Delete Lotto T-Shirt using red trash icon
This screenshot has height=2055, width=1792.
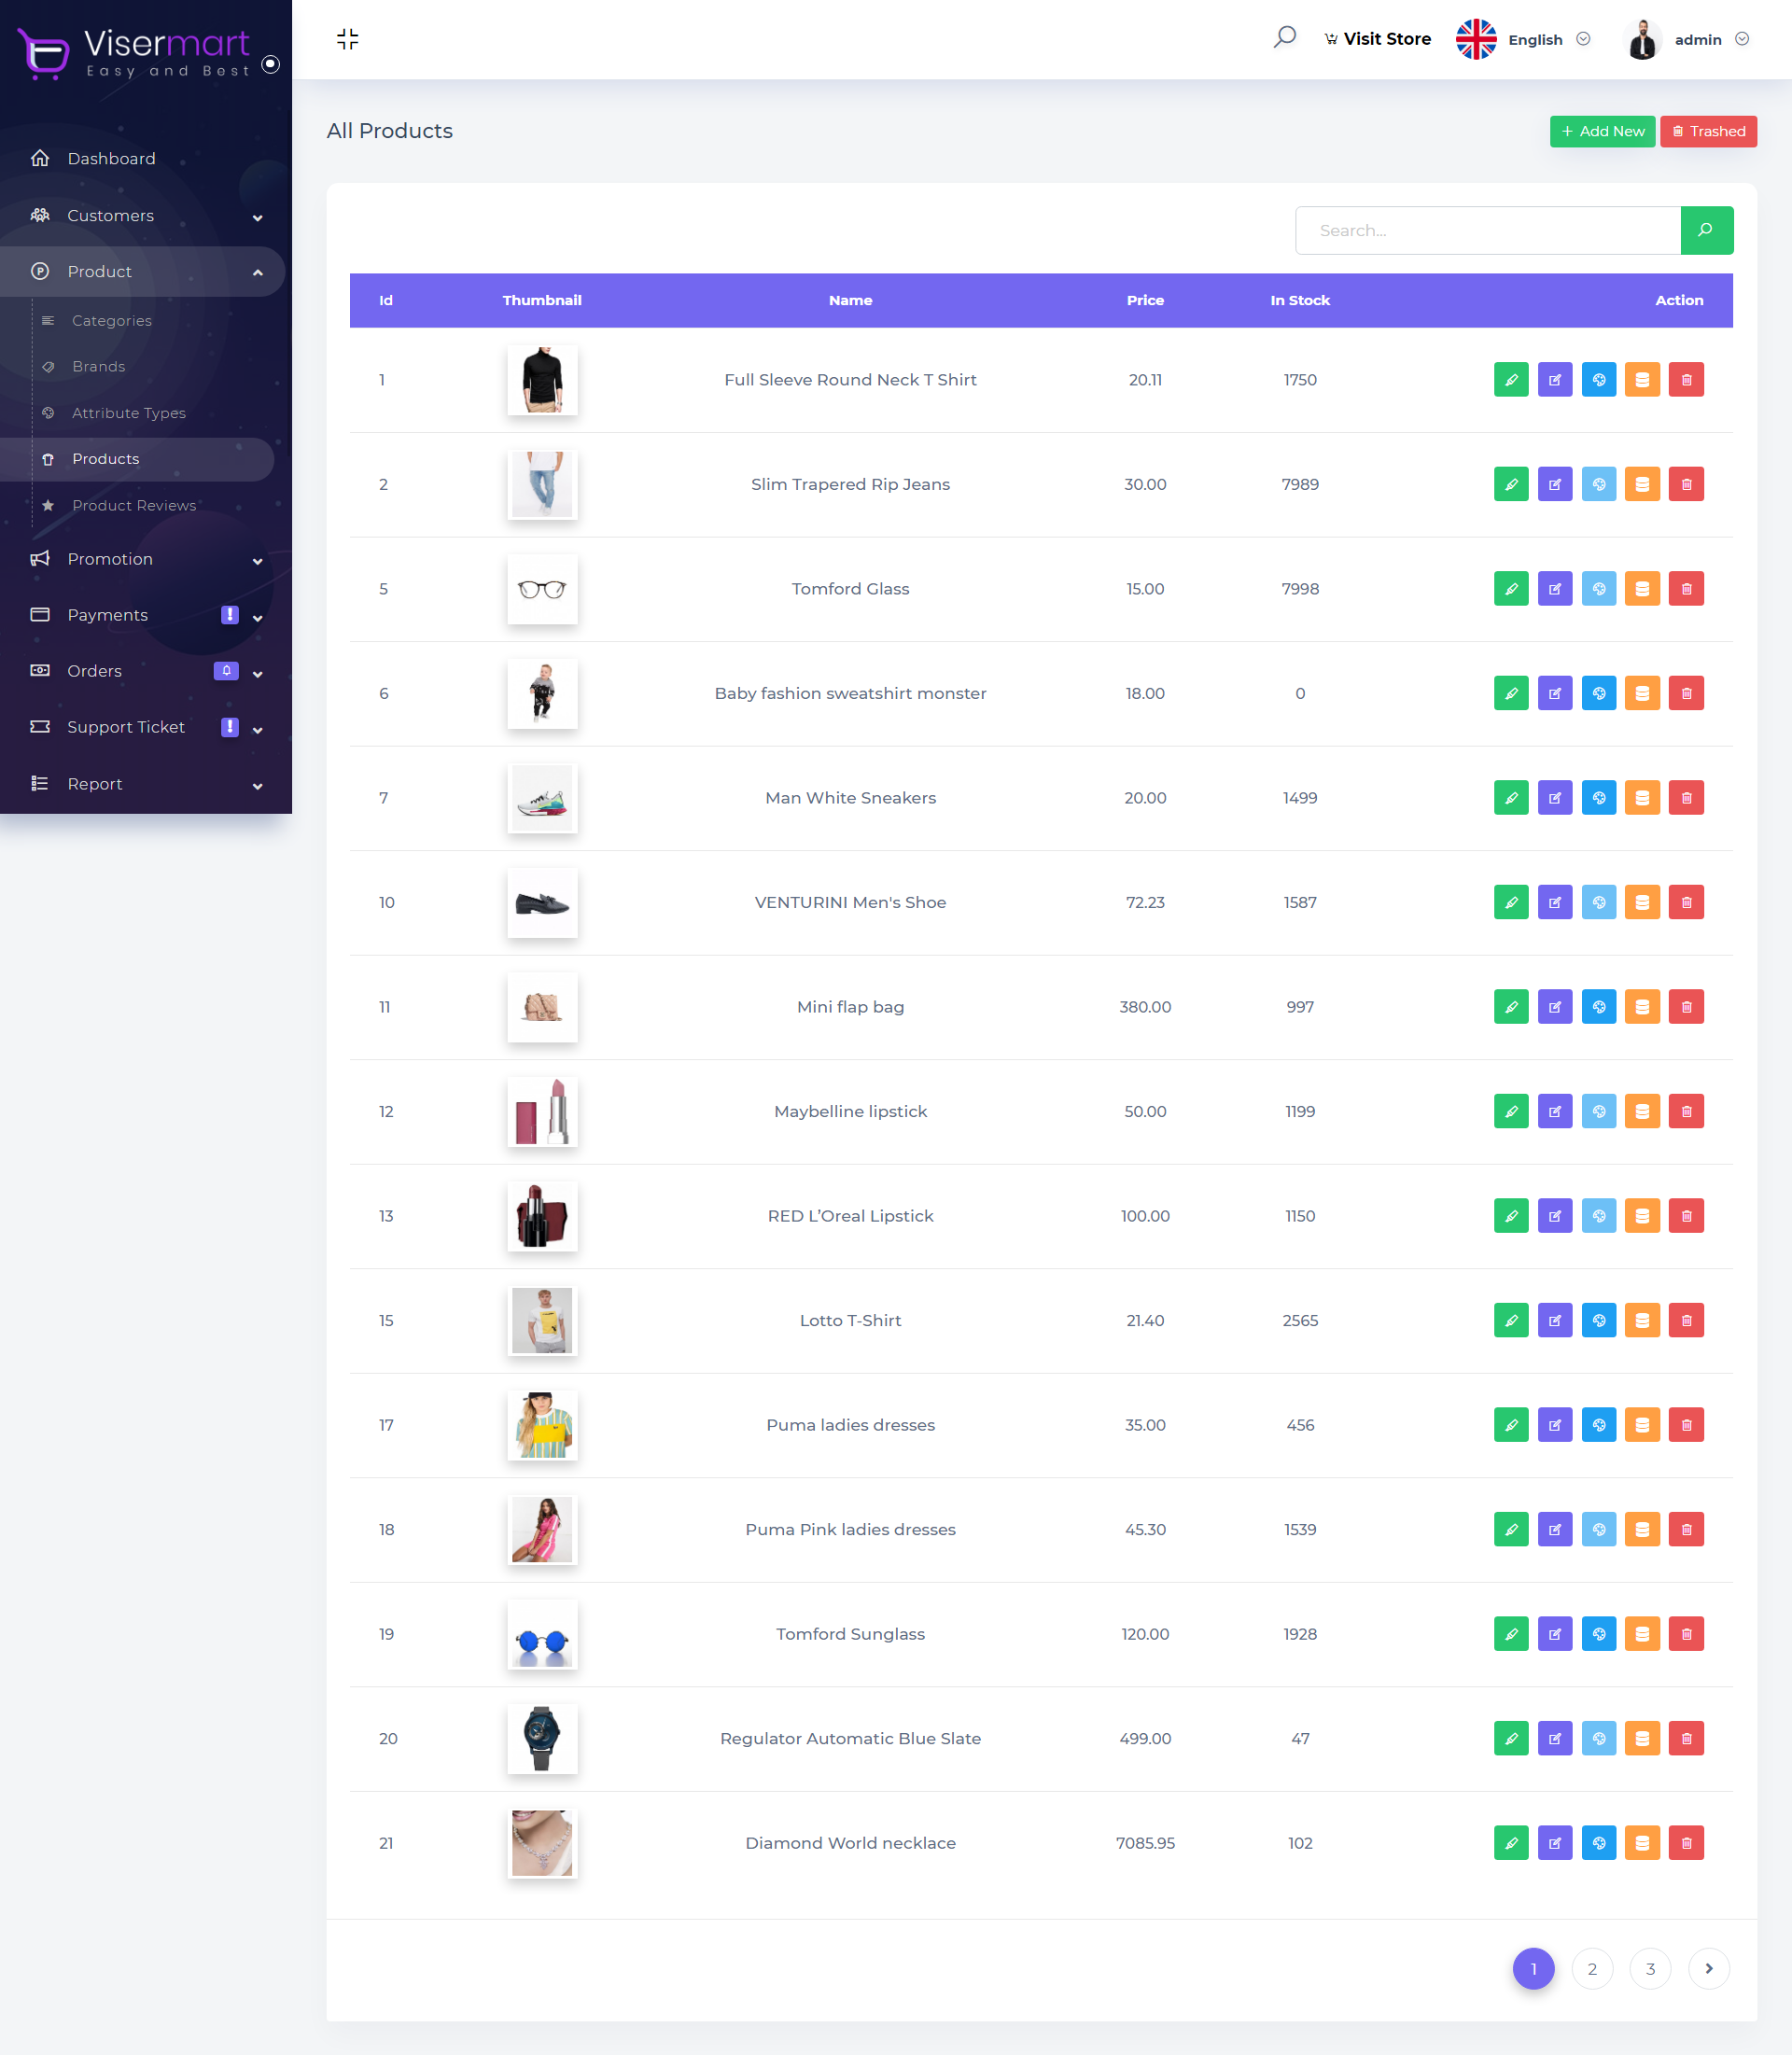pyautogui.click(x=1686, y=1320)
